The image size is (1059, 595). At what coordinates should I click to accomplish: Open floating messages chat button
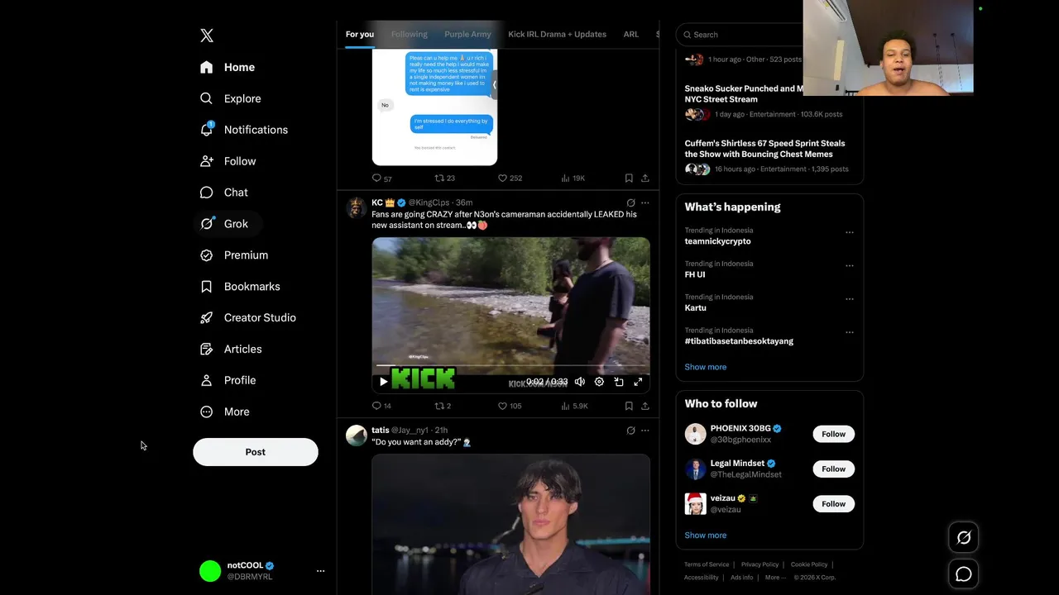[x=964, y=574]
